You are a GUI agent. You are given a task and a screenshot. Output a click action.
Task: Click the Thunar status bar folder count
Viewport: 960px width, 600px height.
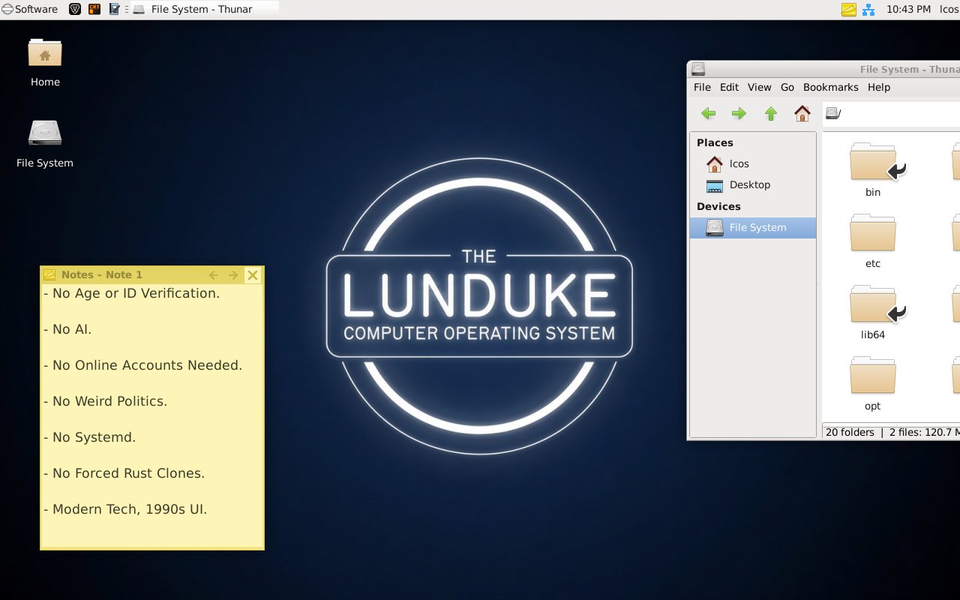(850, 432)
